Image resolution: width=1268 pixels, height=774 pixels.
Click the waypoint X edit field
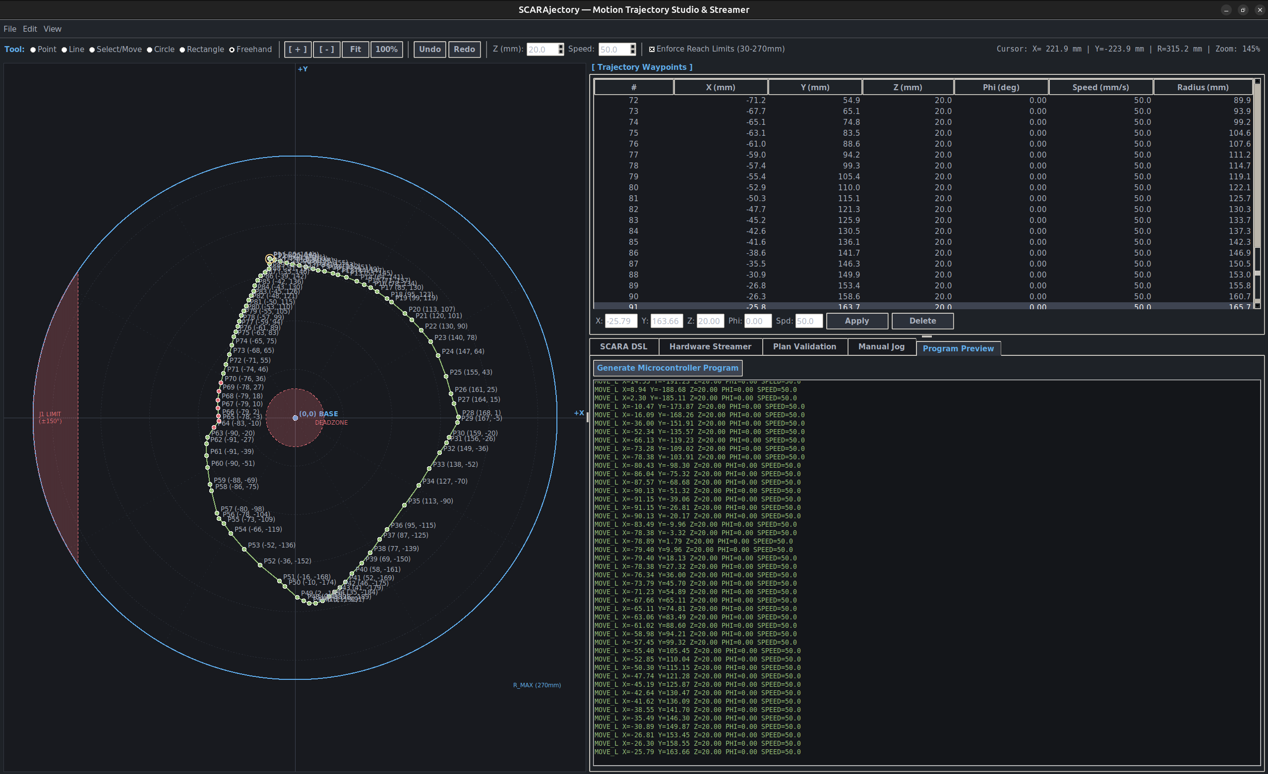click(621, 321)
